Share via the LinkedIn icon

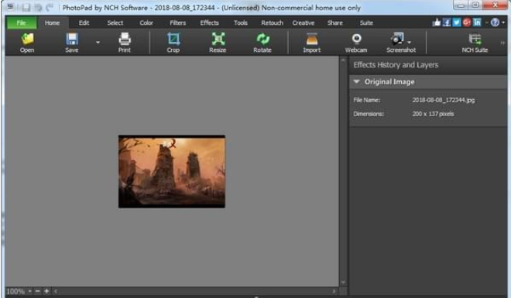[x=477, y=22]
